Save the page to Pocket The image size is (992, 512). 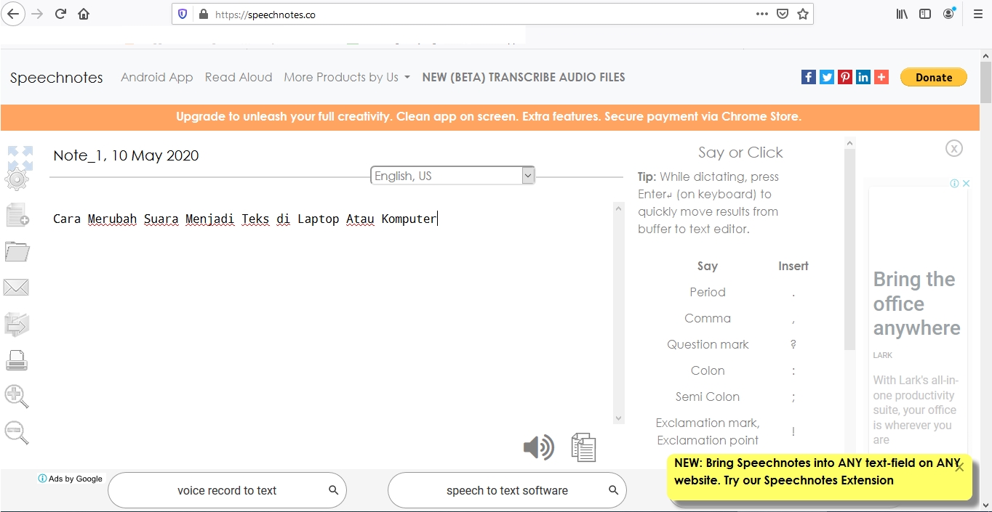coord(783,14)
